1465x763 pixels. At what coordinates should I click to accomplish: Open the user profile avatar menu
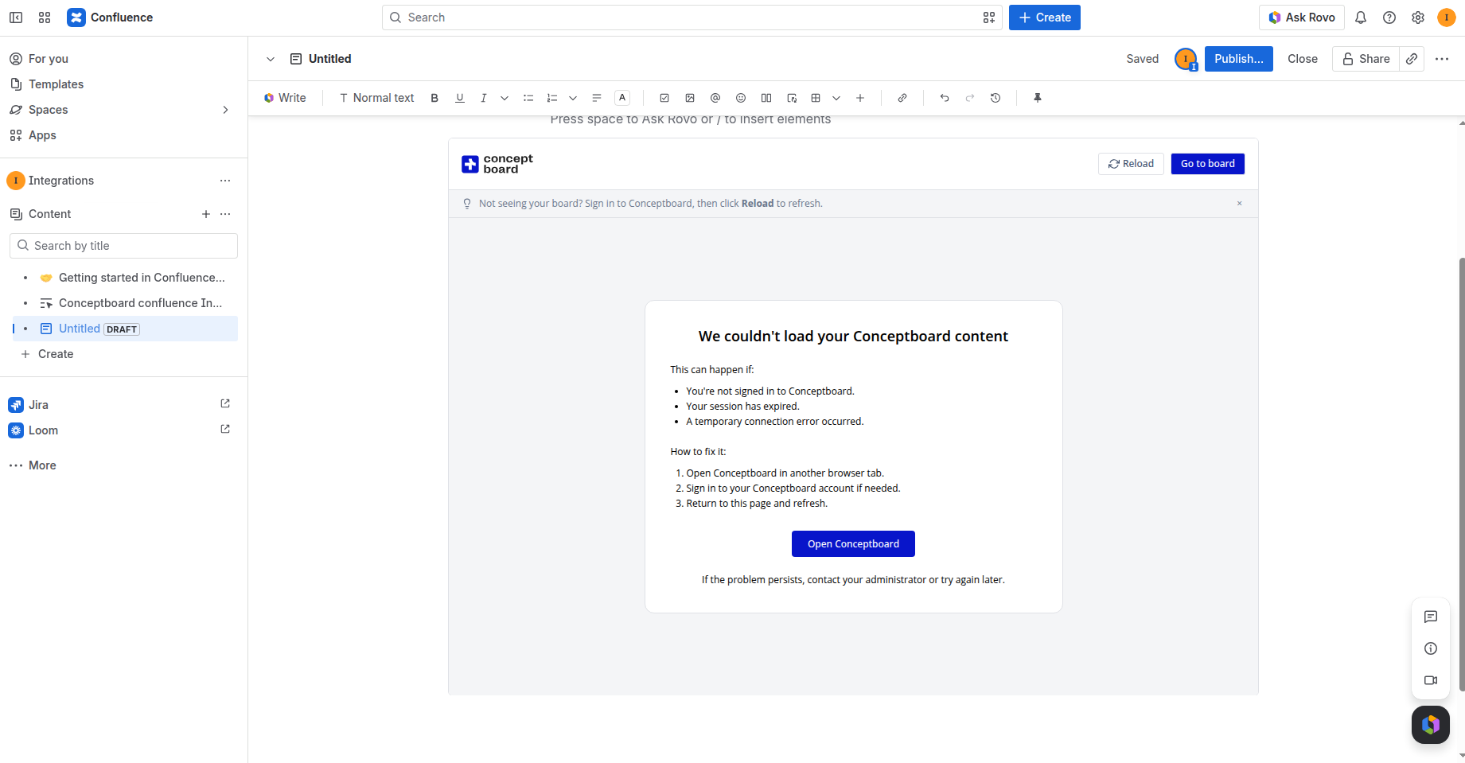[1447, 18]
